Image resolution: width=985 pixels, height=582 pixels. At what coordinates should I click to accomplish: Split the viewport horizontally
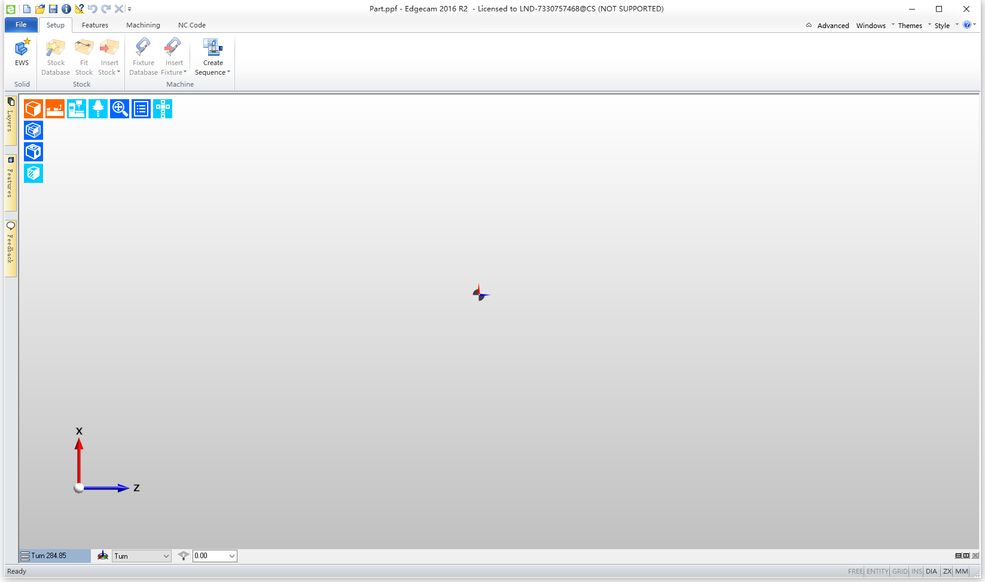[x=958, y=556]
